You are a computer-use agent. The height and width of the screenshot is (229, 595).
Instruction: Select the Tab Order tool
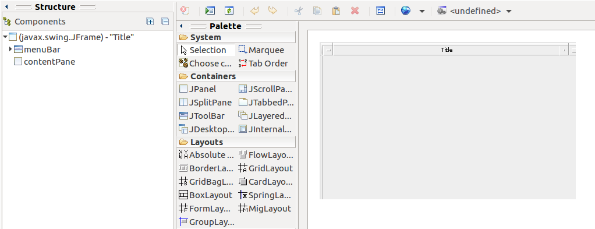(x=263, y=64)
